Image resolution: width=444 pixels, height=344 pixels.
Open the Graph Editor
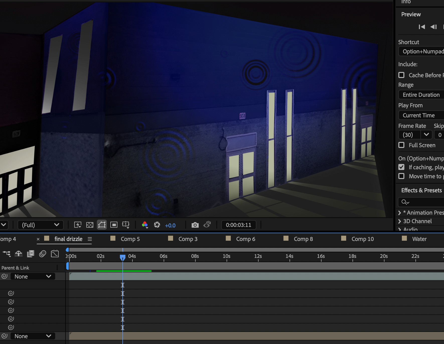tap(55, 254)
